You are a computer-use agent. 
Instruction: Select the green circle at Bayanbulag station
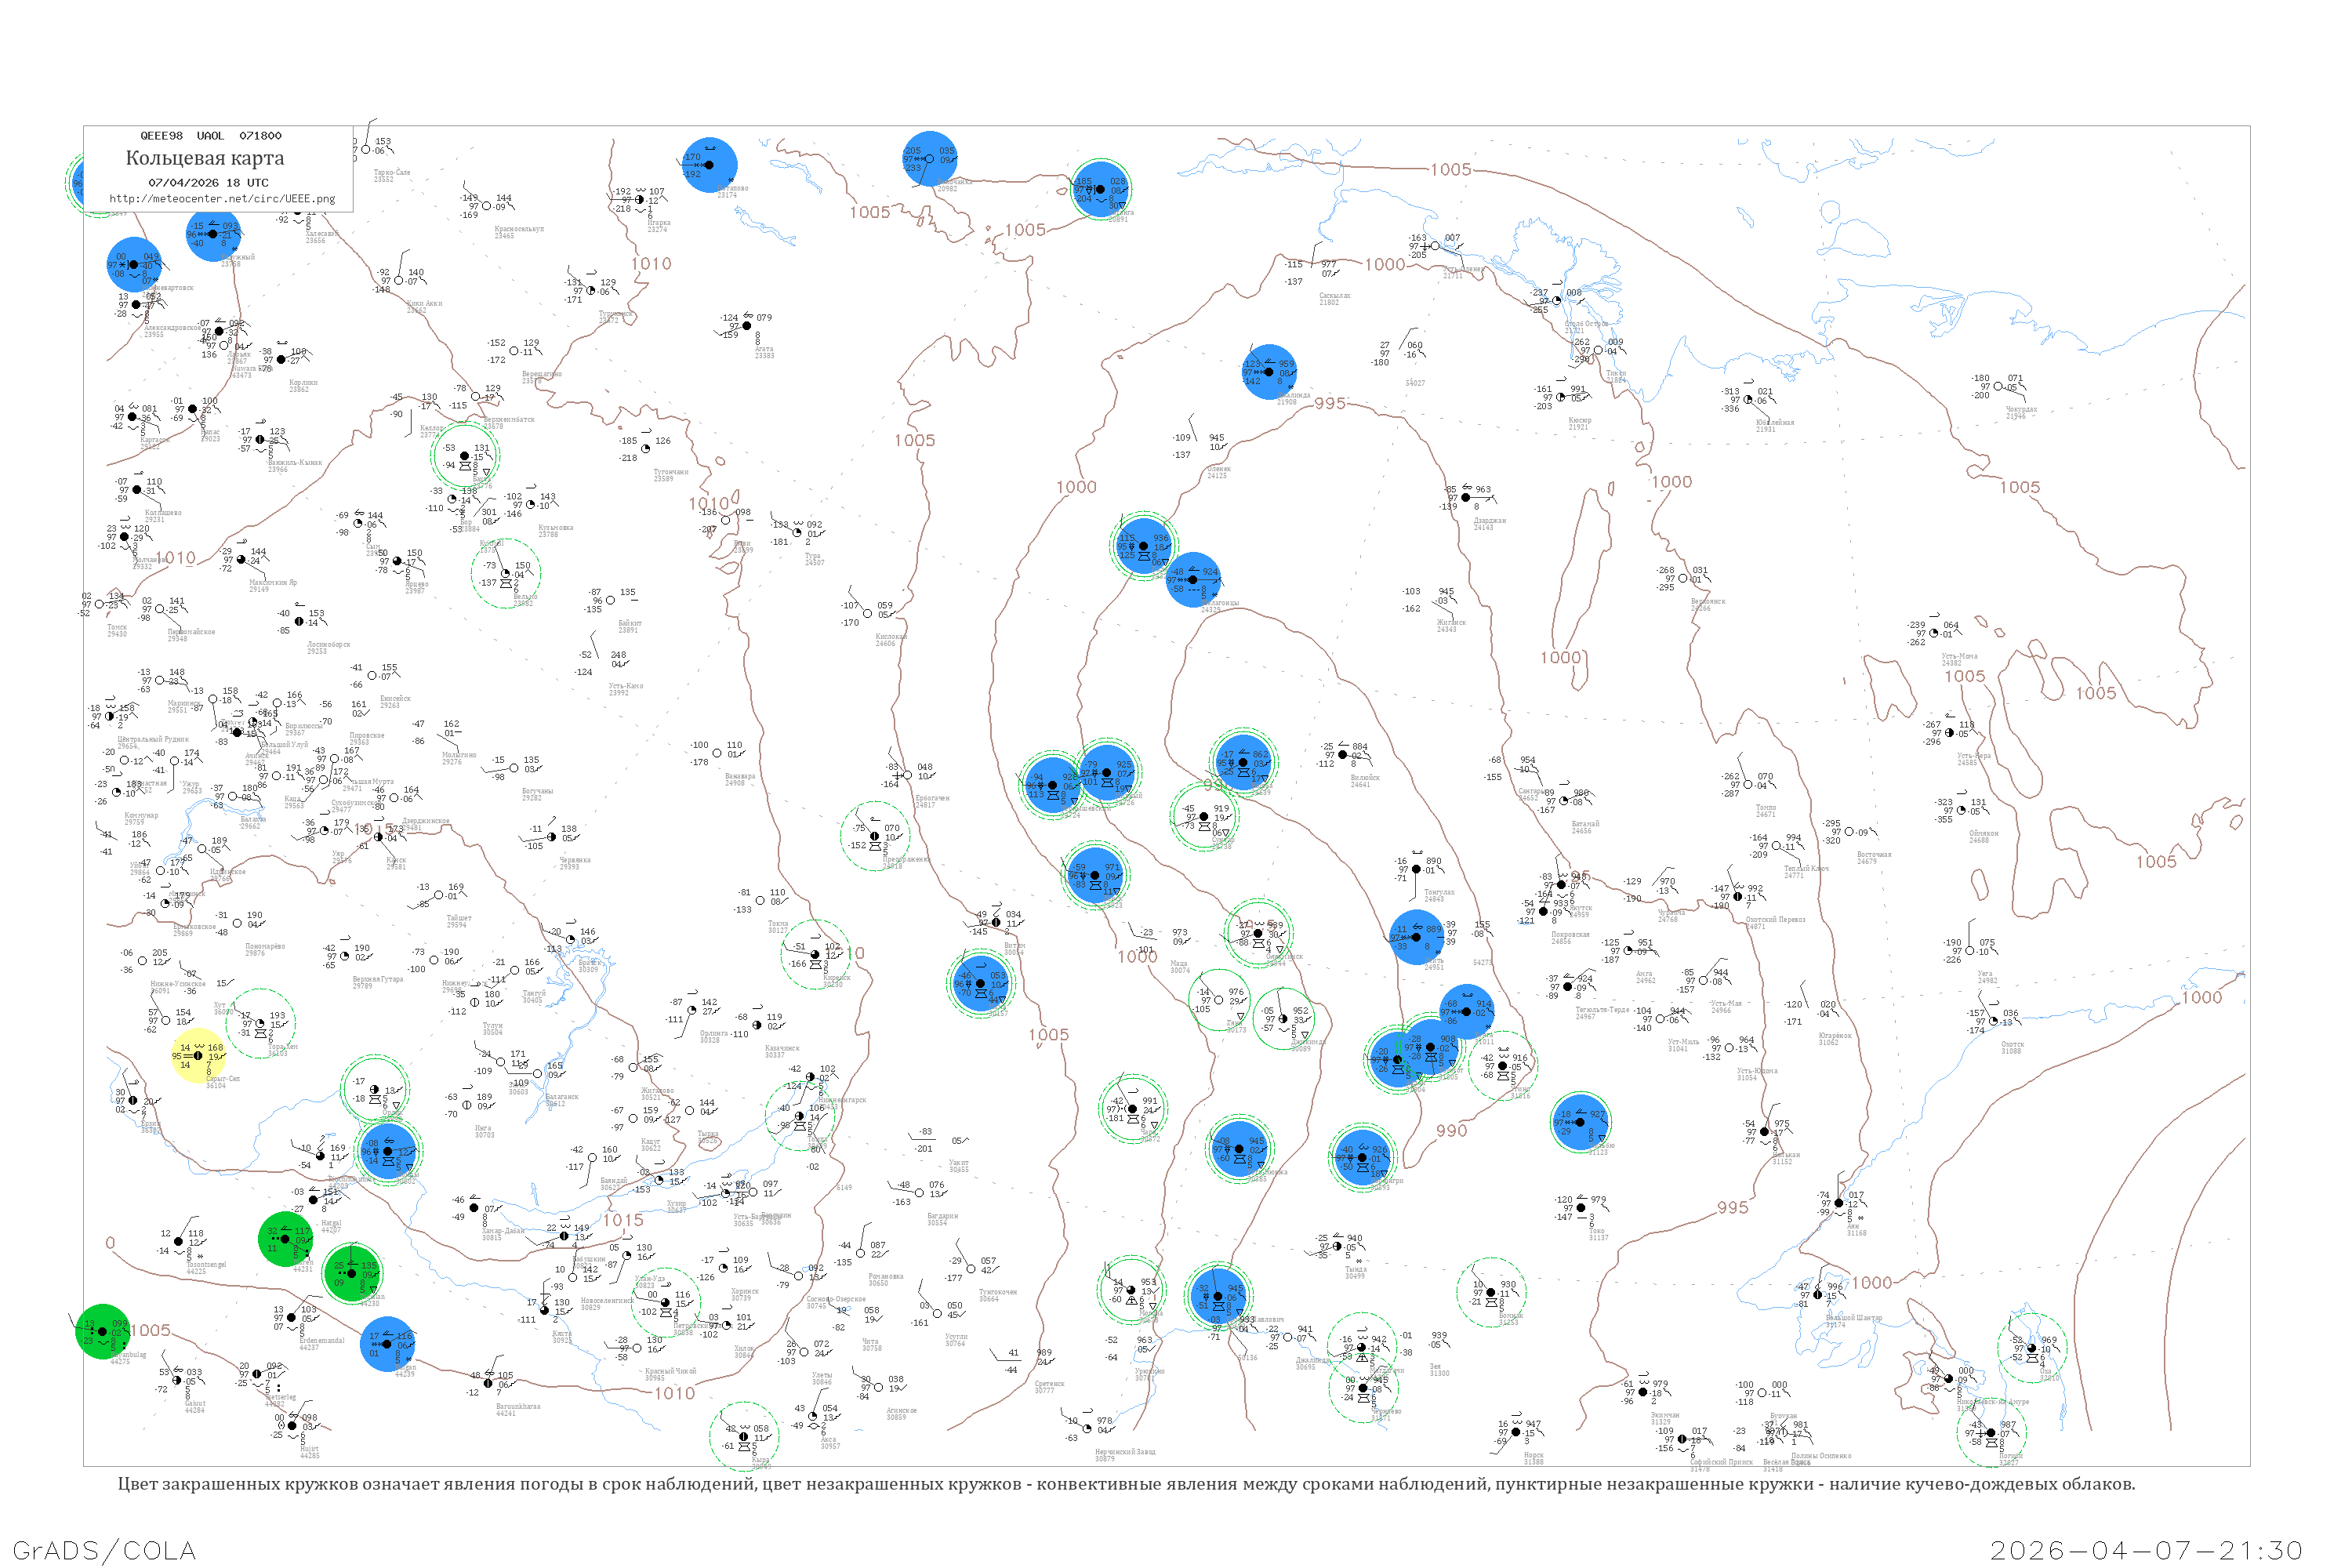click(x=102, y=1332)
